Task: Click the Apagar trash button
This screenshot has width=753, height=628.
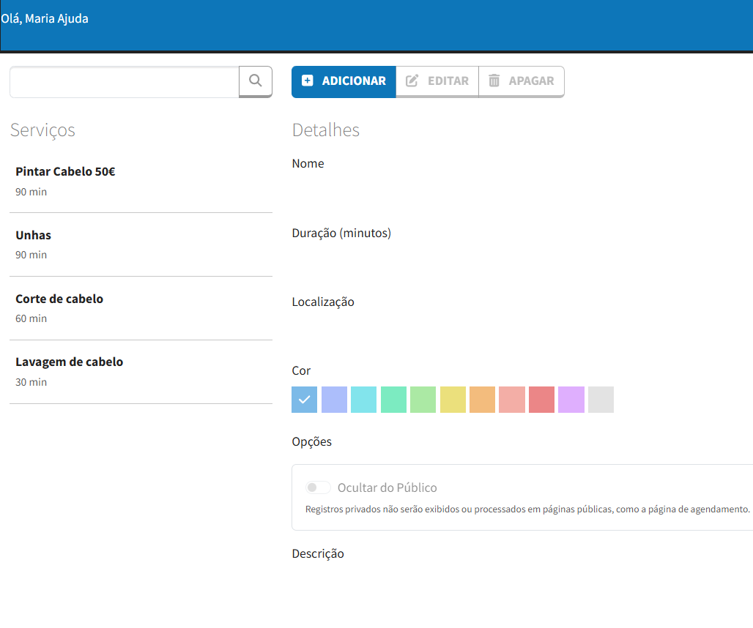Action: tap(522, 81)
